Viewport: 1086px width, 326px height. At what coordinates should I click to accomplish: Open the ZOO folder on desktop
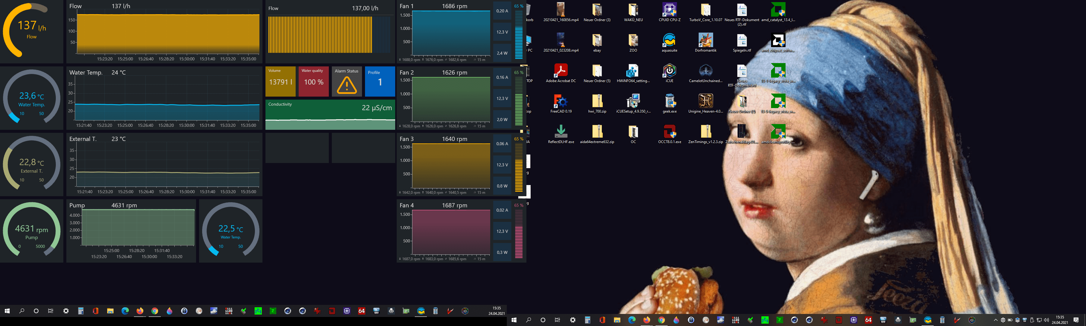coord(633,43)
